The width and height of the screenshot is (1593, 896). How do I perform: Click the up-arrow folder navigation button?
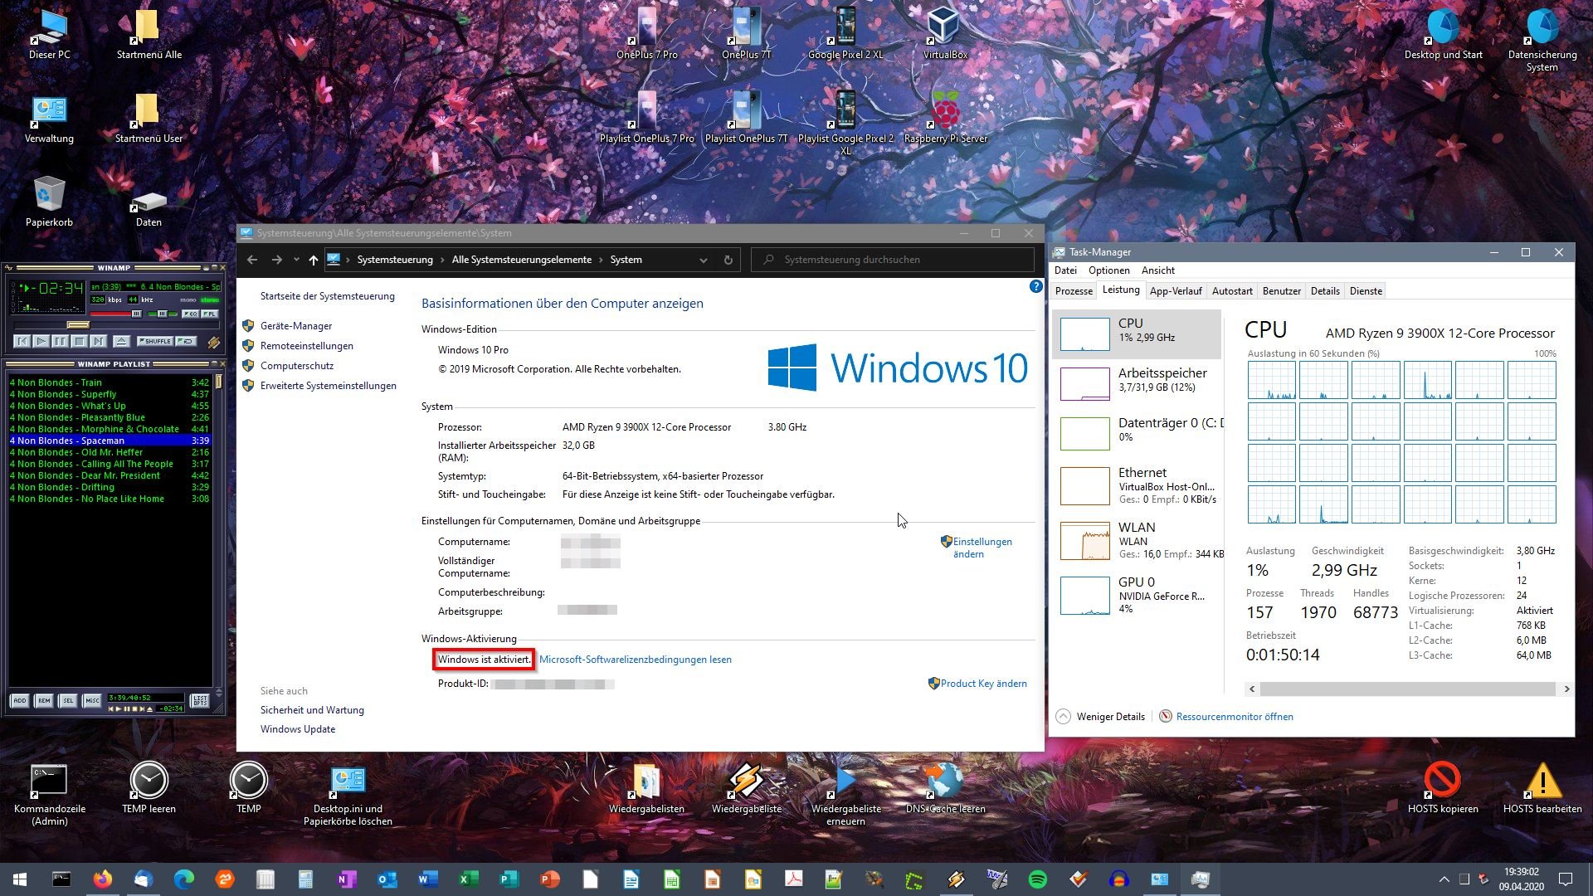point(313,260)
